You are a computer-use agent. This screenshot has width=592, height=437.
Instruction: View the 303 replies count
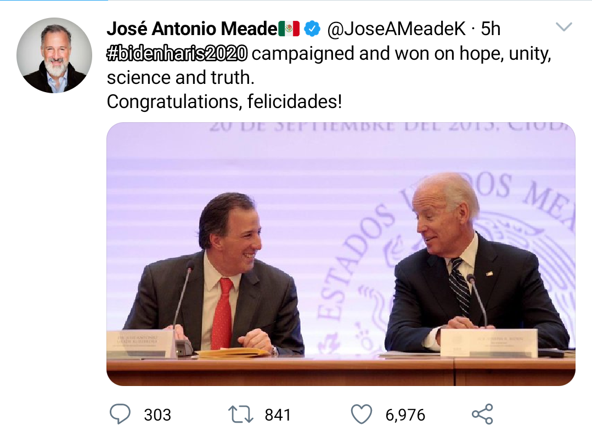pyautogui.click(x=157, y=415)
